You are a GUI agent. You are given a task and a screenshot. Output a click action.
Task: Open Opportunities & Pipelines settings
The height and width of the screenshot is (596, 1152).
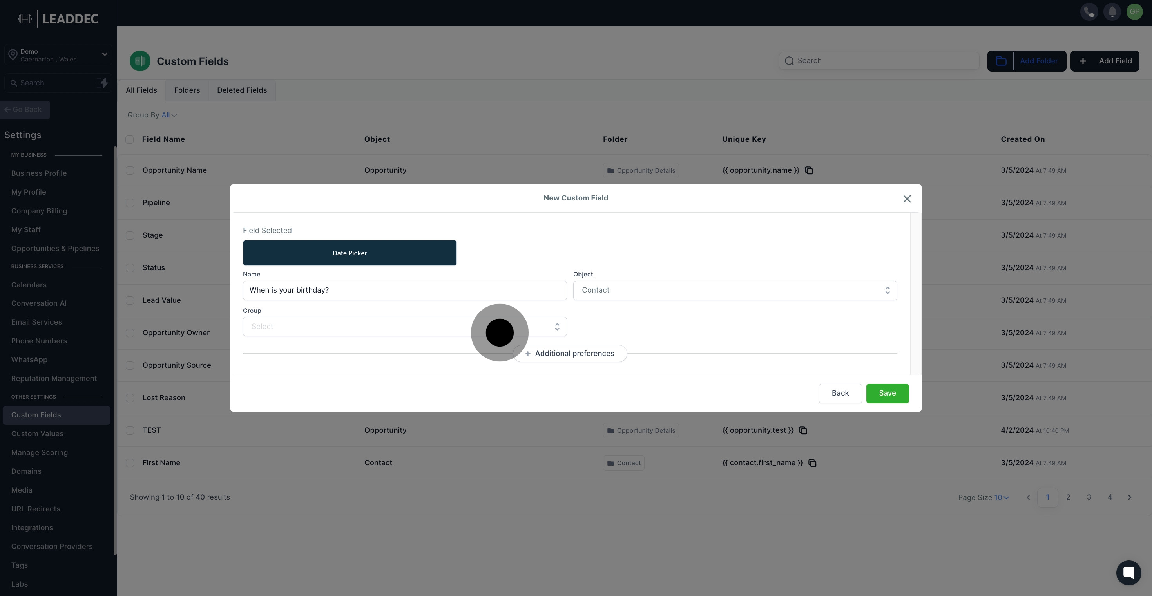[55, 248]
